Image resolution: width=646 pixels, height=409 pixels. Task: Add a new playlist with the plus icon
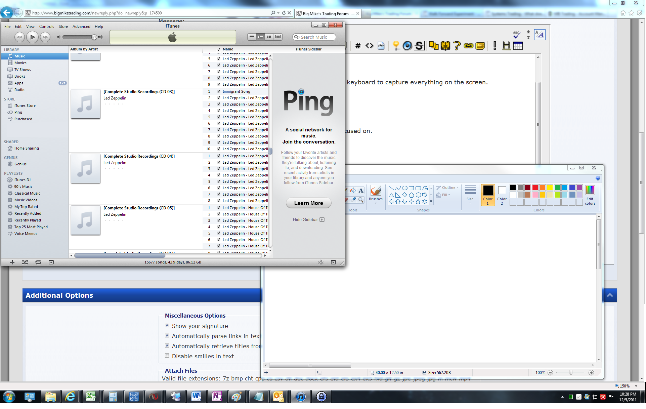pyautogui.click(x=12, y=262)
